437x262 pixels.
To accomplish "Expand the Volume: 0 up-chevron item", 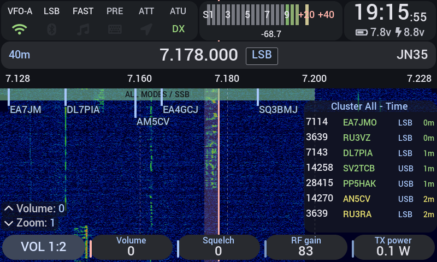I will pos(34,209).
